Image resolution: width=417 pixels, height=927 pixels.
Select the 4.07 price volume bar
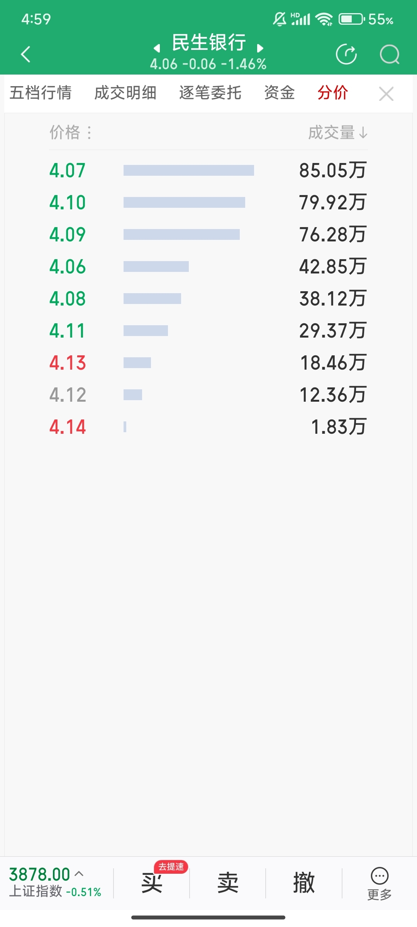coord(189,170)
